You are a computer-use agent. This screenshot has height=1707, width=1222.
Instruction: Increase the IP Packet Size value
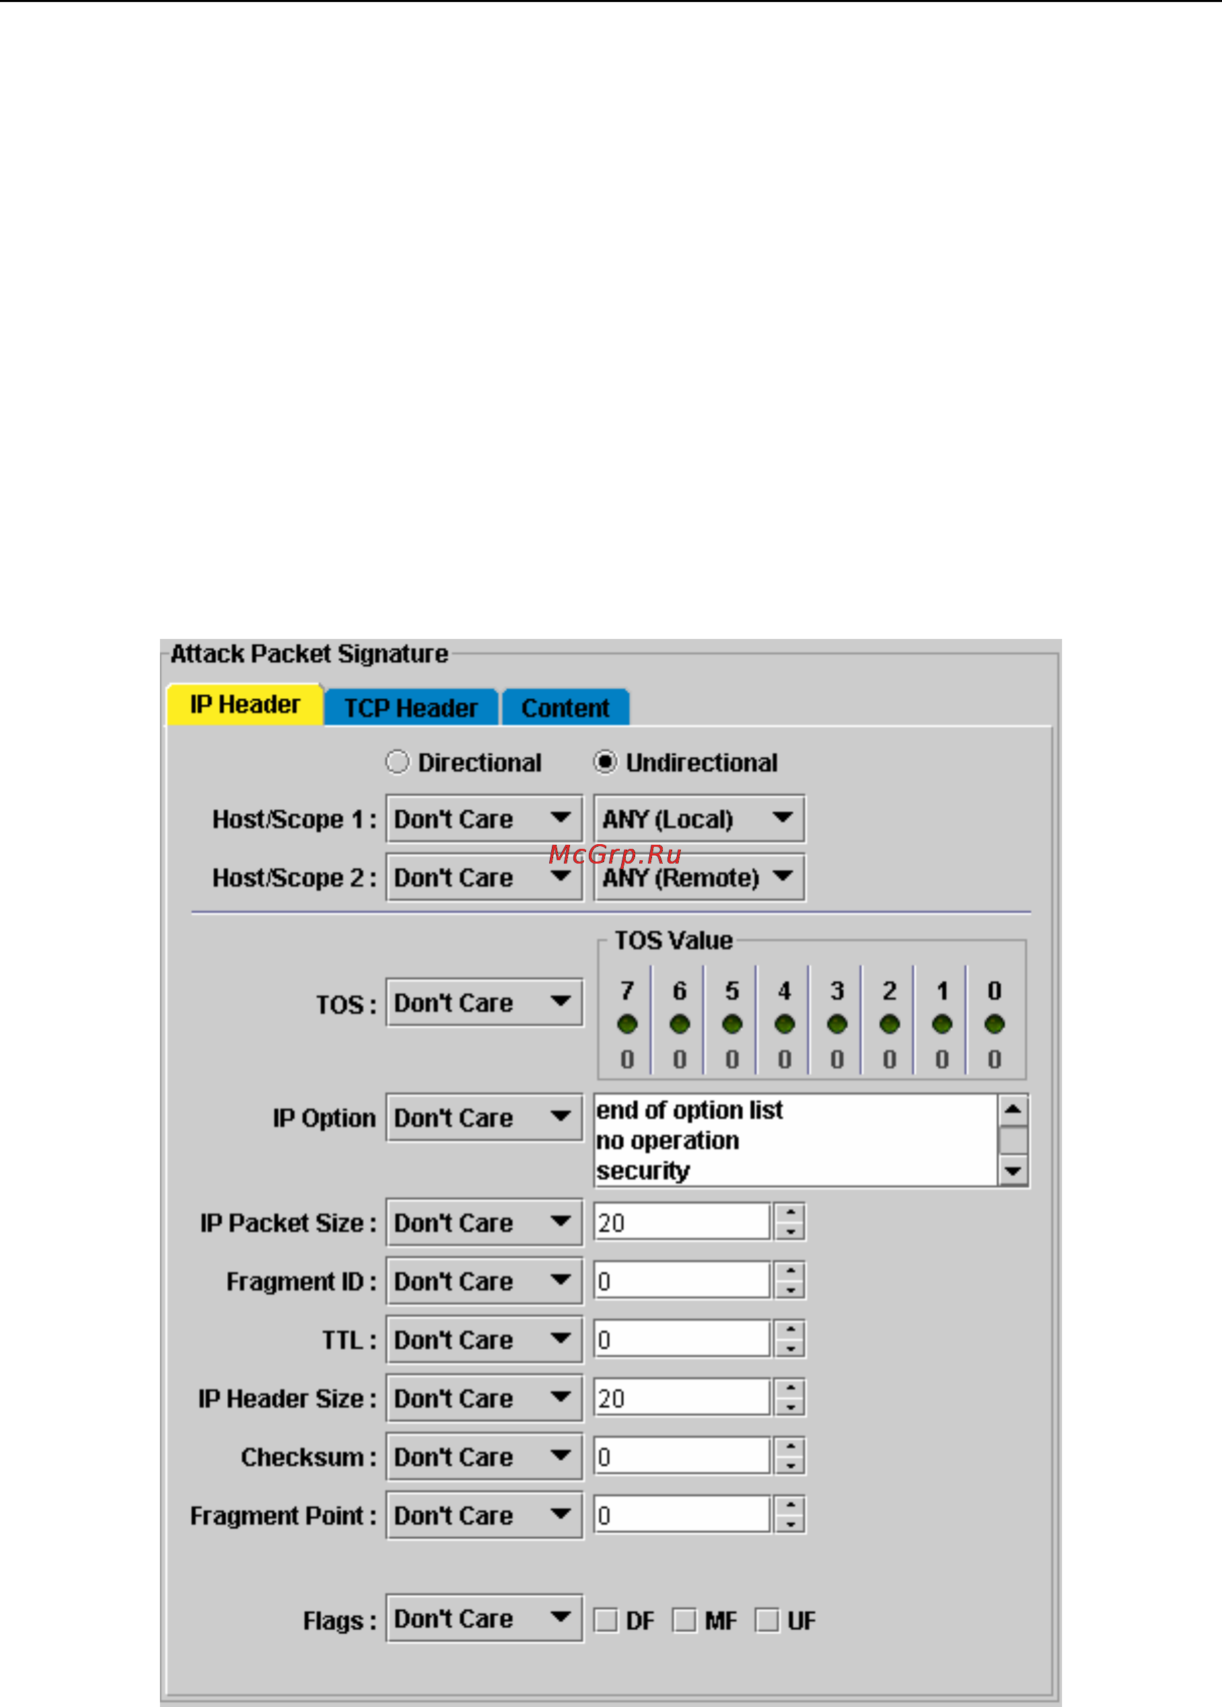[790, 1213]
